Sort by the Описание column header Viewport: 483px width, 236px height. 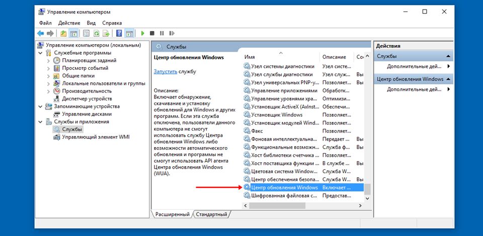[337, 57]
